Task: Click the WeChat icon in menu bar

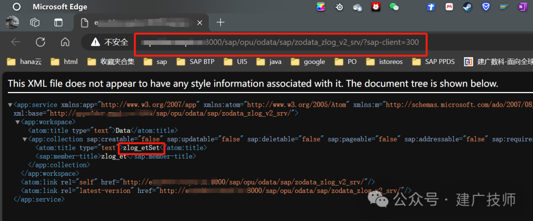Action: (394, 7)
